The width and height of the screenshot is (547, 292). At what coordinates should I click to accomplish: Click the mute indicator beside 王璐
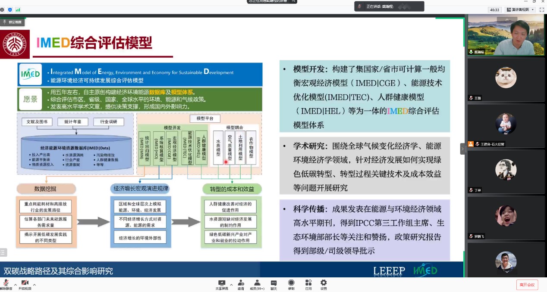click(472, 98)
